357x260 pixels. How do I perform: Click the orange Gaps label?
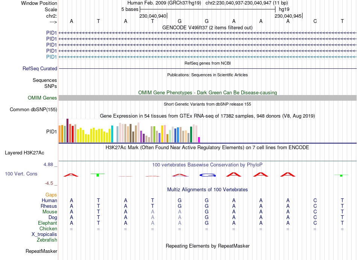click(51, 195)
